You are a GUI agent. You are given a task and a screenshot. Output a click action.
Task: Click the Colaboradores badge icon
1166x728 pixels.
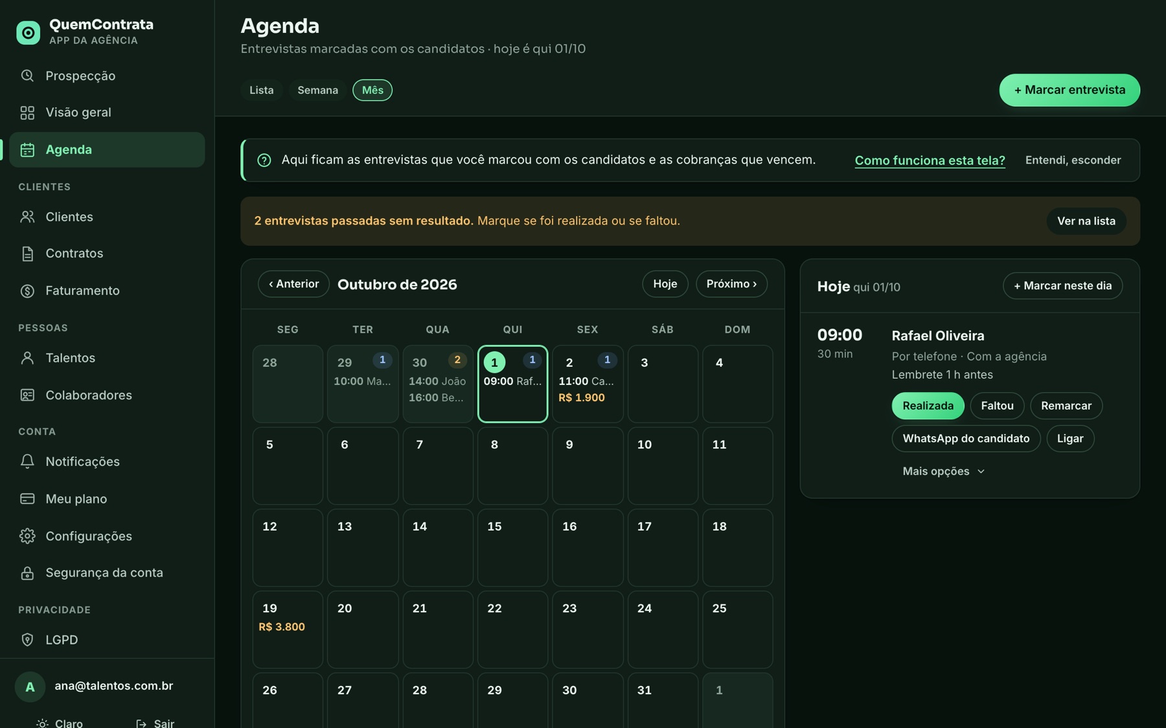click(27, 395)
